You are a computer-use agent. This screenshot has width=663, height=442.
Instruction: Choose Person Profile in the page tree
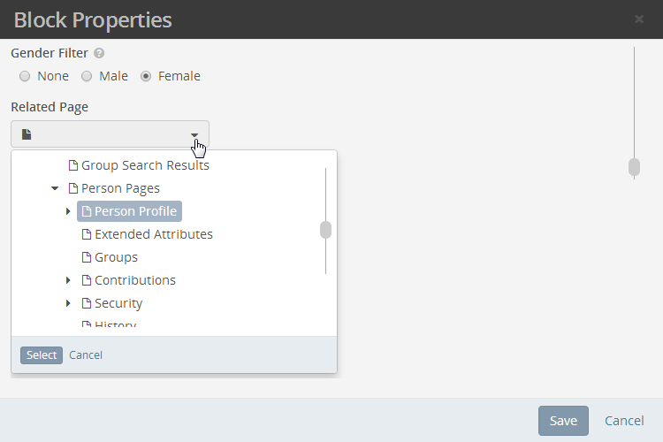(129, 211)
